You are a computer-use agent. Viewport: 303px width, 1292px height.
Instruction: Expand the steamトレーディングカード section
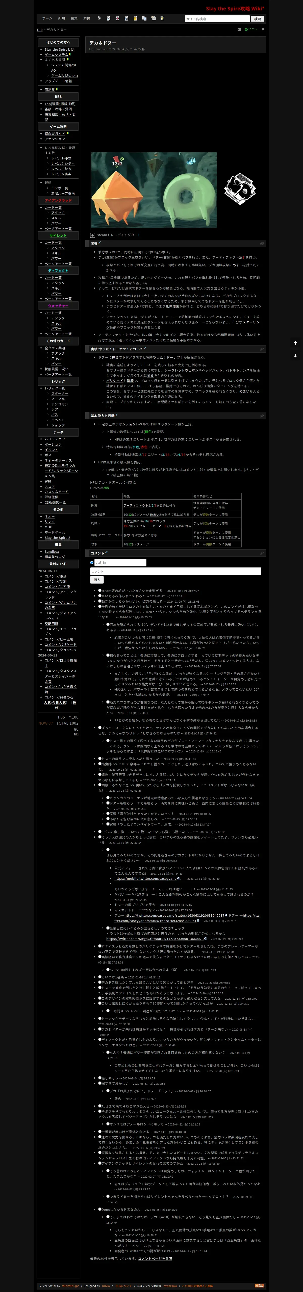pyautogui.click(x=92, y=235)
